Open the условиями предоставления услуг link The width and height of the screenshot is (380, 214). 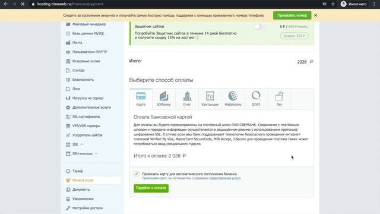(217, 178)
